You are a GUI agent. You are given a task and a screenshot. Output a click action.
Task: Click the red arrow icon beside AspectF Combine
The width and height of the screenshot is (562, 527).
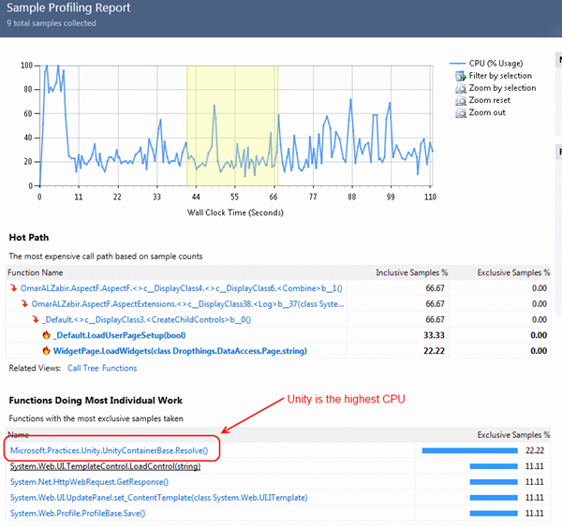13,287
